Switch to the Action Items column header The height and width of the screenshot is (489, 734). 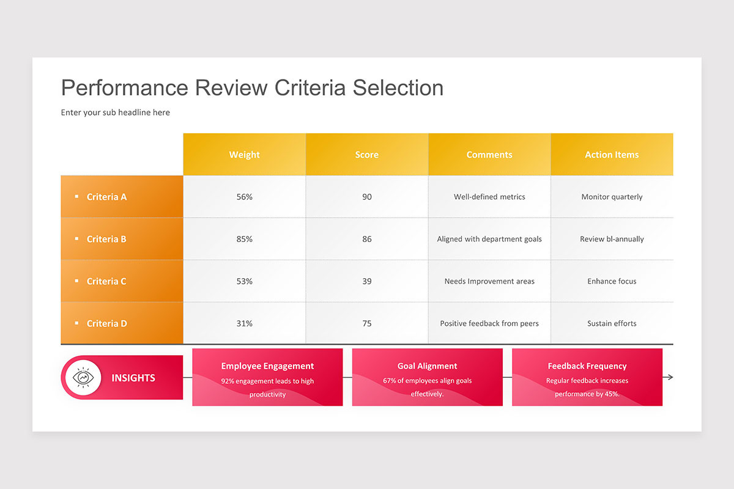(x=612, y=154)
